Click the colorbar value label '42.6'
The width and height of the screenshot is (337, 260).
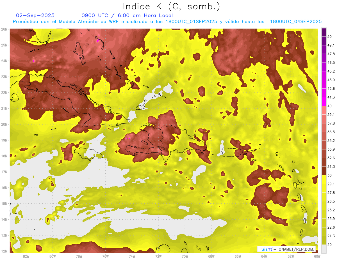click(x=331, y=89)
